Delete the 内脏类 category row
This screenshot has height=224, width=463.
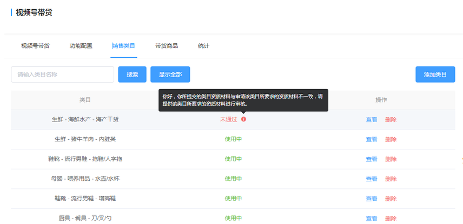(391, 139)
